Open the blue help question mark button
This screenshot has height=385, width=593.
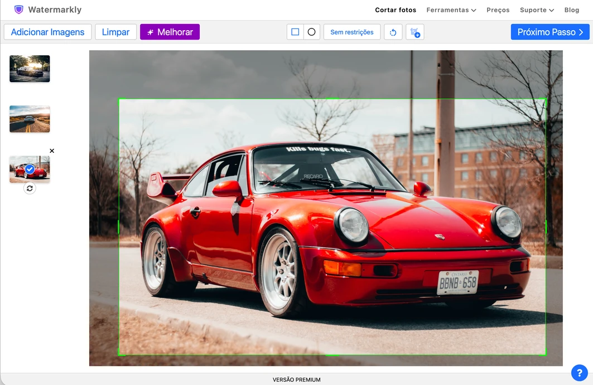click(579, 373)
